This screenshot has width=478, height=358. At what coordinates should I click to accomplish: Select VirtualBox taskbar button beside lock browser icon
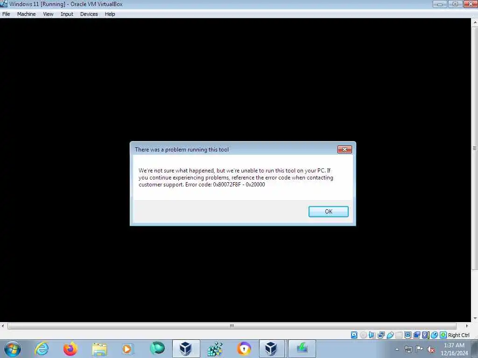[272, 349]
